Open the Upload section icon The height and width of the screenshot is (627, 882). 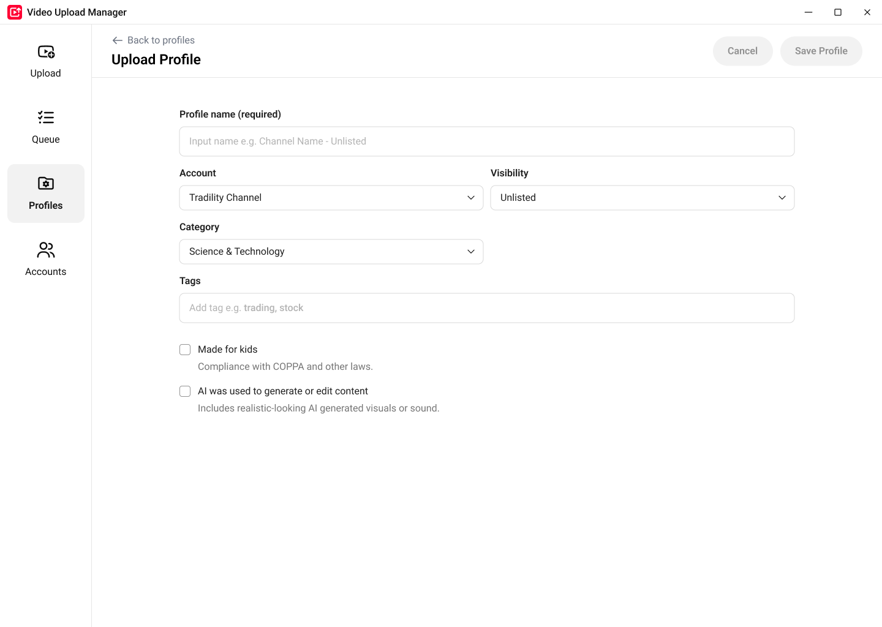[46, 52]
